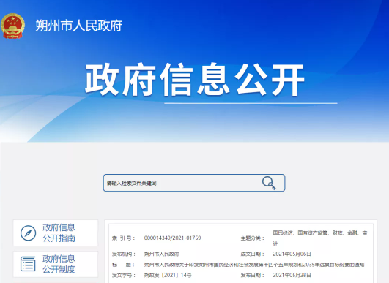Click 朔州市人民政府 publishing agency value
This screenshot has width=389, height=283.
[161, 254]
